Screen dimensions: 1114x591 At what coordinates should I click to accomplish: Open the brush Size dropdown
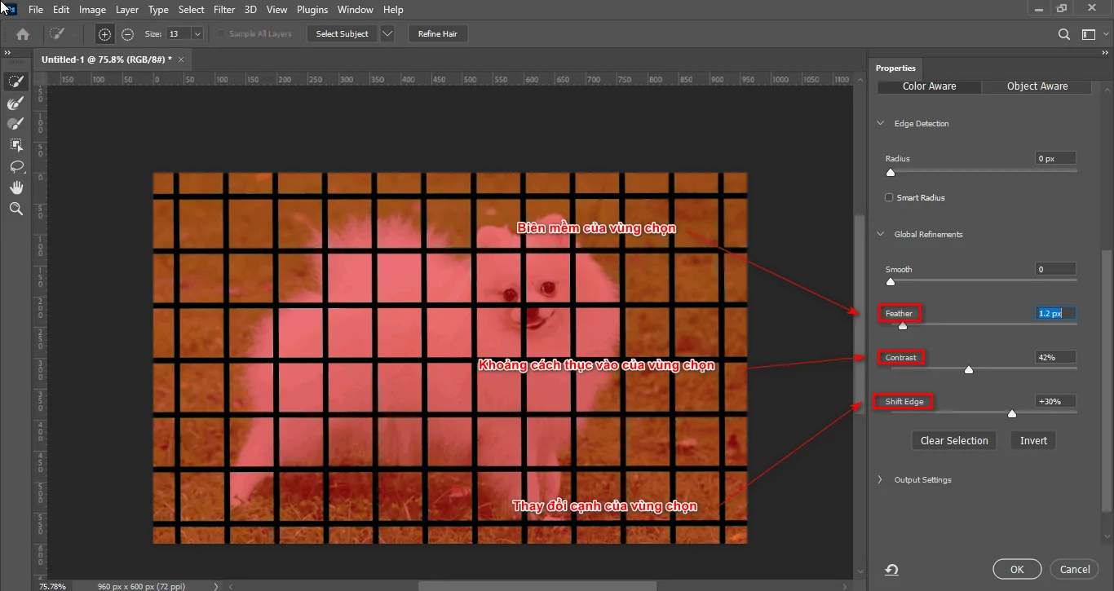pyautogui.click(x=199, y=34)
